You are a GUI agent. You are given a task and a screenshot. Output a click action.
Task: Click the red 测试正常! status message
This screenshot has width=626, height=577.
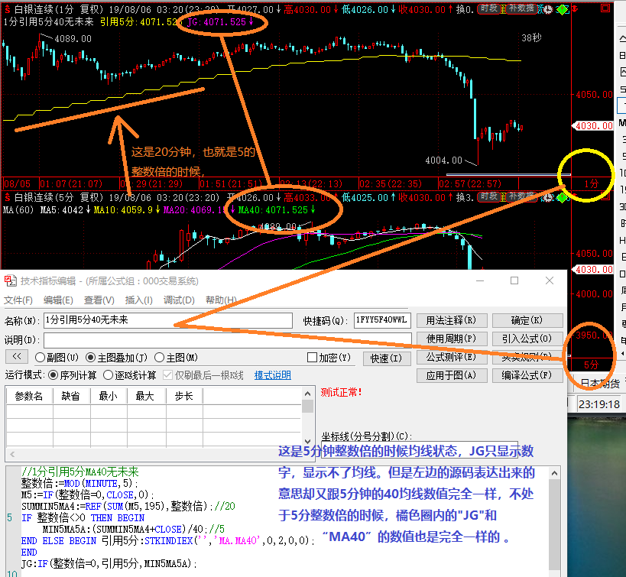(342, 392)
